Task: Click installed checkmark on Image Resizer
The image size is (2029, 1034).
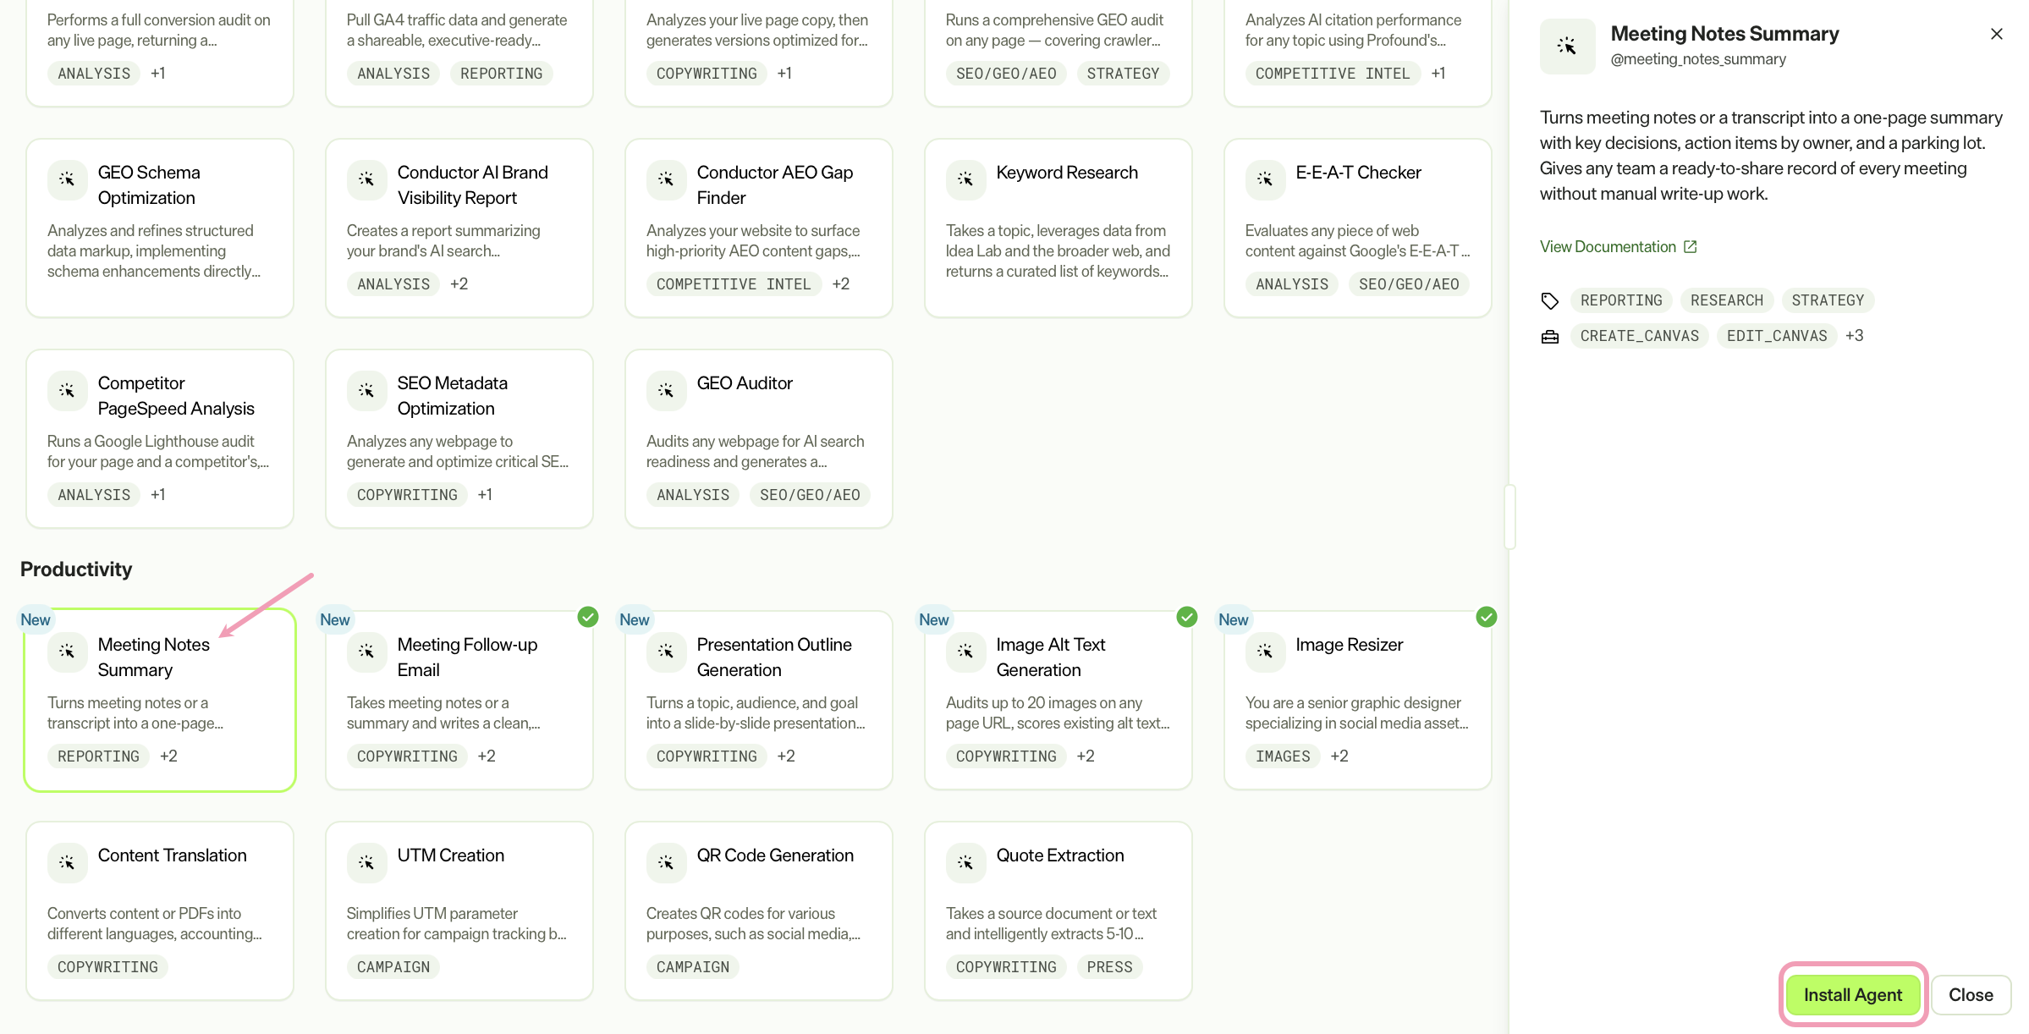Action: tap(1487, 617)
